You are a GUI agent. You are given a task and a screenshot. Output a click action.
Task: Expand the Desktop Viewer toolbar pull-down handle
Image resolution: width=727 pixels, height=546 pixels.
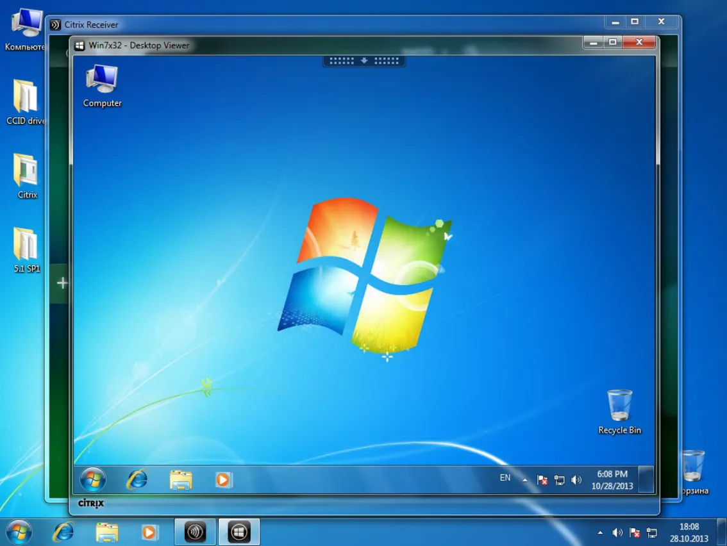point(364,61)
